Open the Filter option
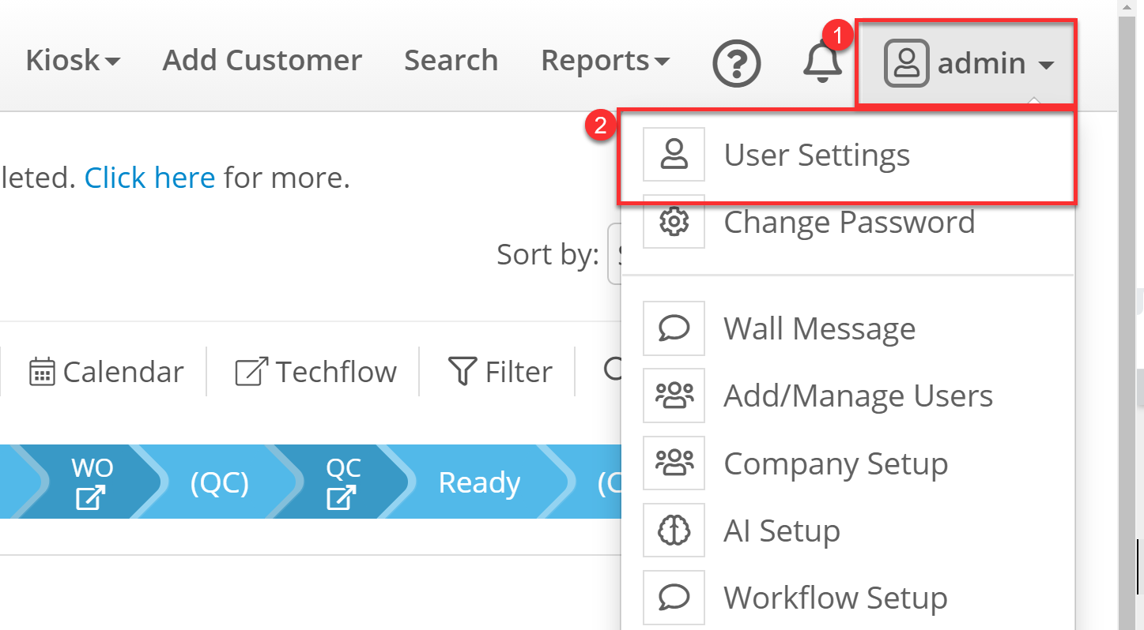Screen dimensions: 1144x630 [500, 372]
